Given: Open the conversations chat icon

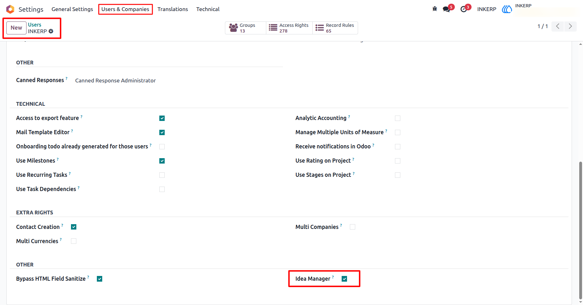Looking at the screenshot, I should coord(446,9).
